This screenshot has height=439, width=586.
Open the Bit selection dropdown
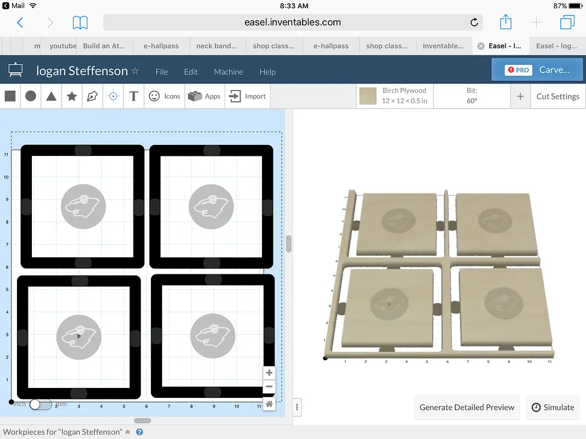pyautogui.click(x=472, y=96)
